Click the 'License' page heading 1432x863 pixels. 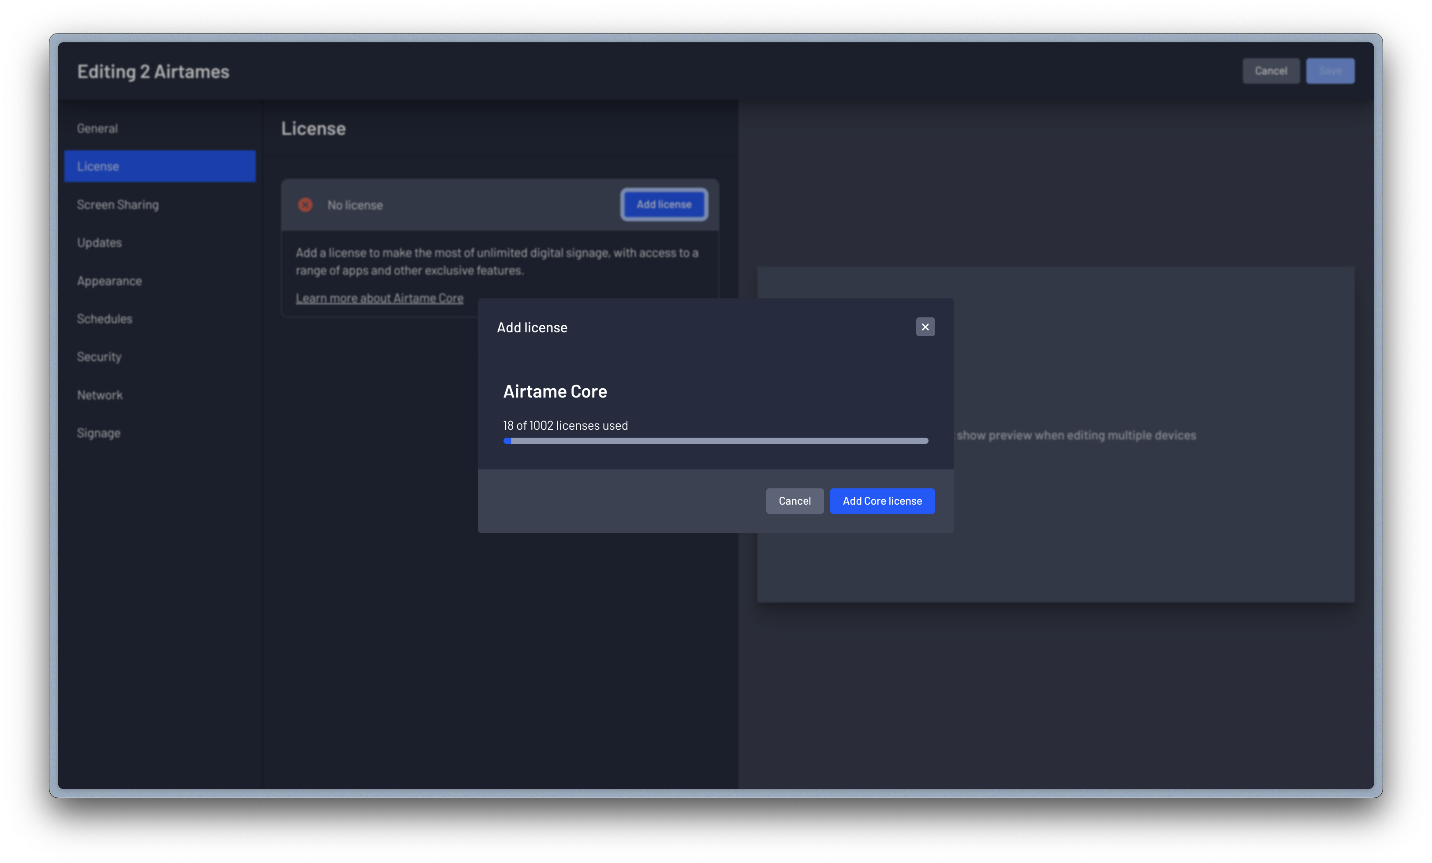313,128
